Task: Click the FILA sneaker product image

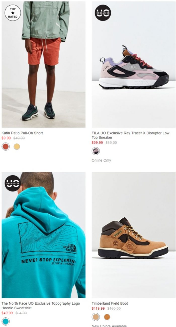Action: [134, 64]
